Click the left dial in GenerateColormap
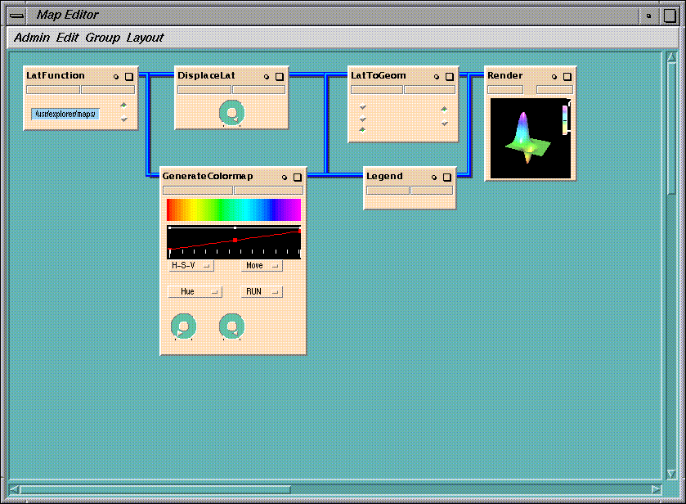 click(x=183, y=326)
